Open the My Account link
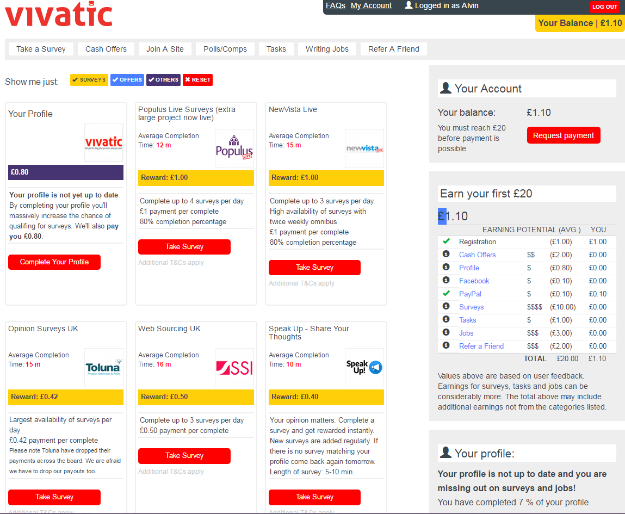Viewport: 625px width, 514px height. click(x=371, y=5)
